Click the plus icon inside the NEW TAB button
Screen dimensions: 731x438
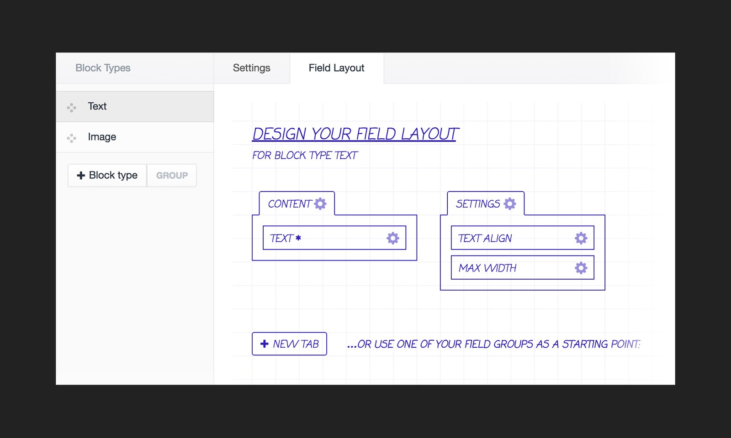[x=264, y=344]
